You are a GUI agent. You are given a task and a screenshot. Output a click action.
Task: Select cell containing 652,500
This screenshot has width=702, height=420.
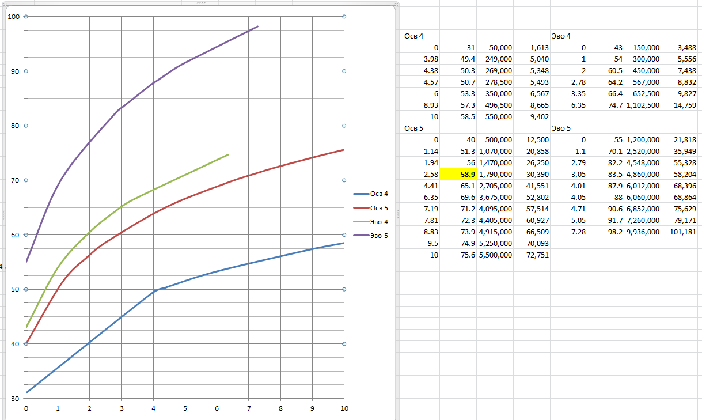point(643,93)
